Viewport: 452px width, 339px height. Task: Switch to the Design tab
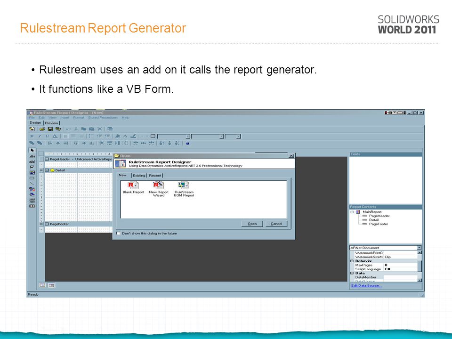pos(35,123)
